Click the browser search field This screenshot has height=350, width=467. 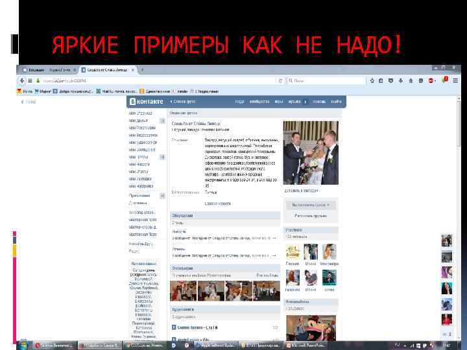326,80
